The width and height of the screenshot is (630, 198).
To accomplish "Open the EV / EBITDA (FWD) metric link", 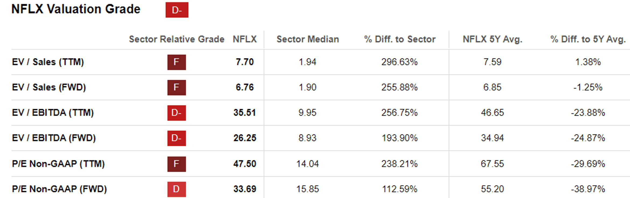I will pos(54,138).
